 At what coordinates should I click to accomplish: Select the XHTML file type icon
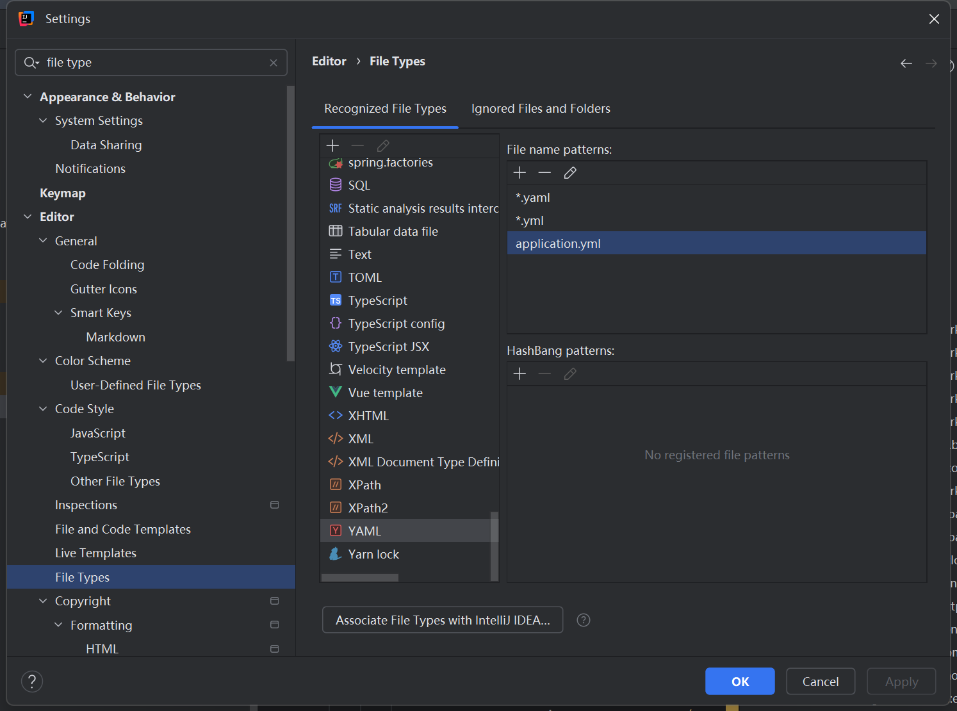[336, 416]
